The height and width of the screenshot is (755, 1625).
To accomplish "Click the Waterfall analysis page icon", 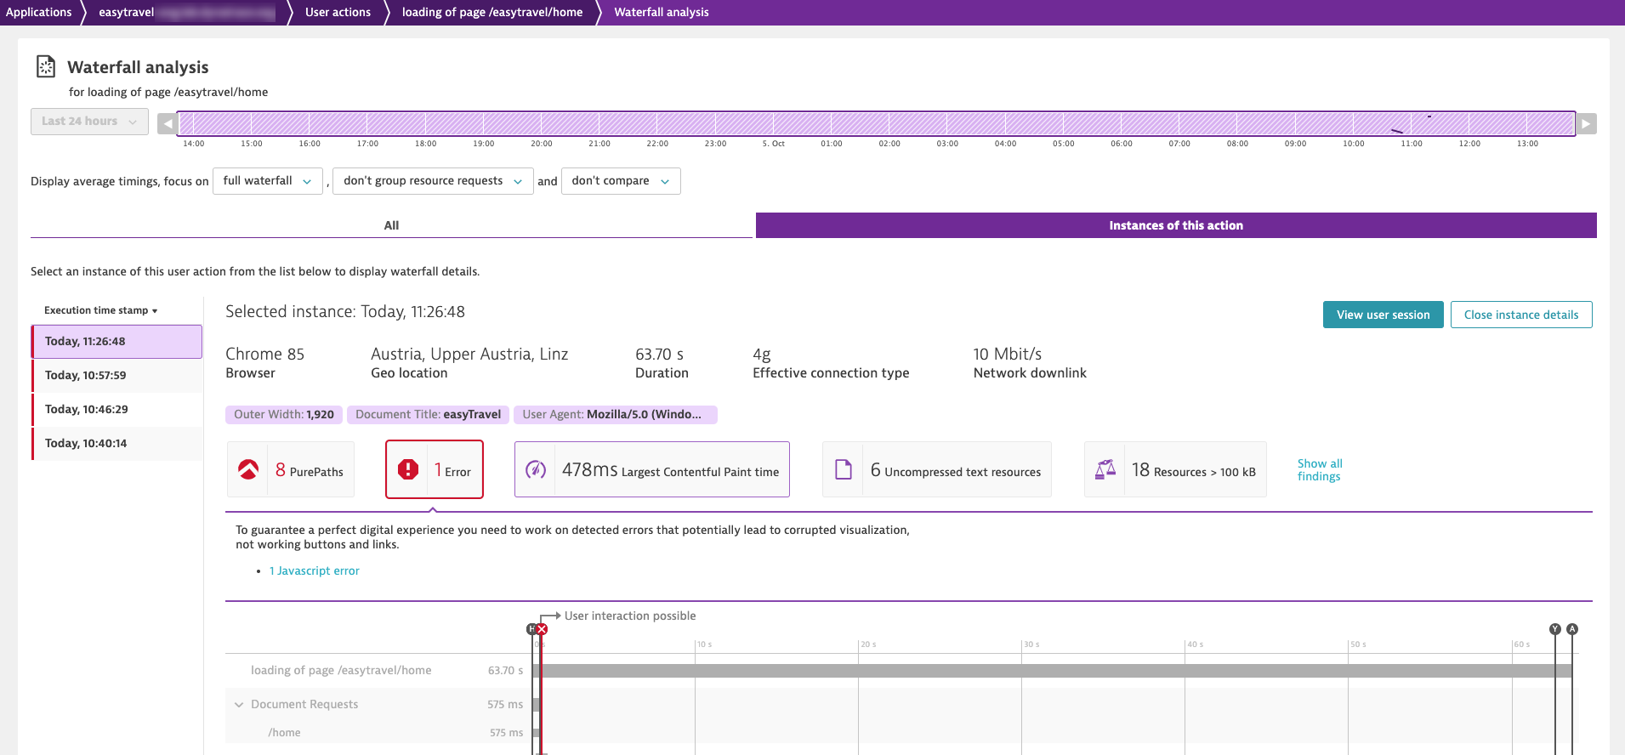I will 46,66.
